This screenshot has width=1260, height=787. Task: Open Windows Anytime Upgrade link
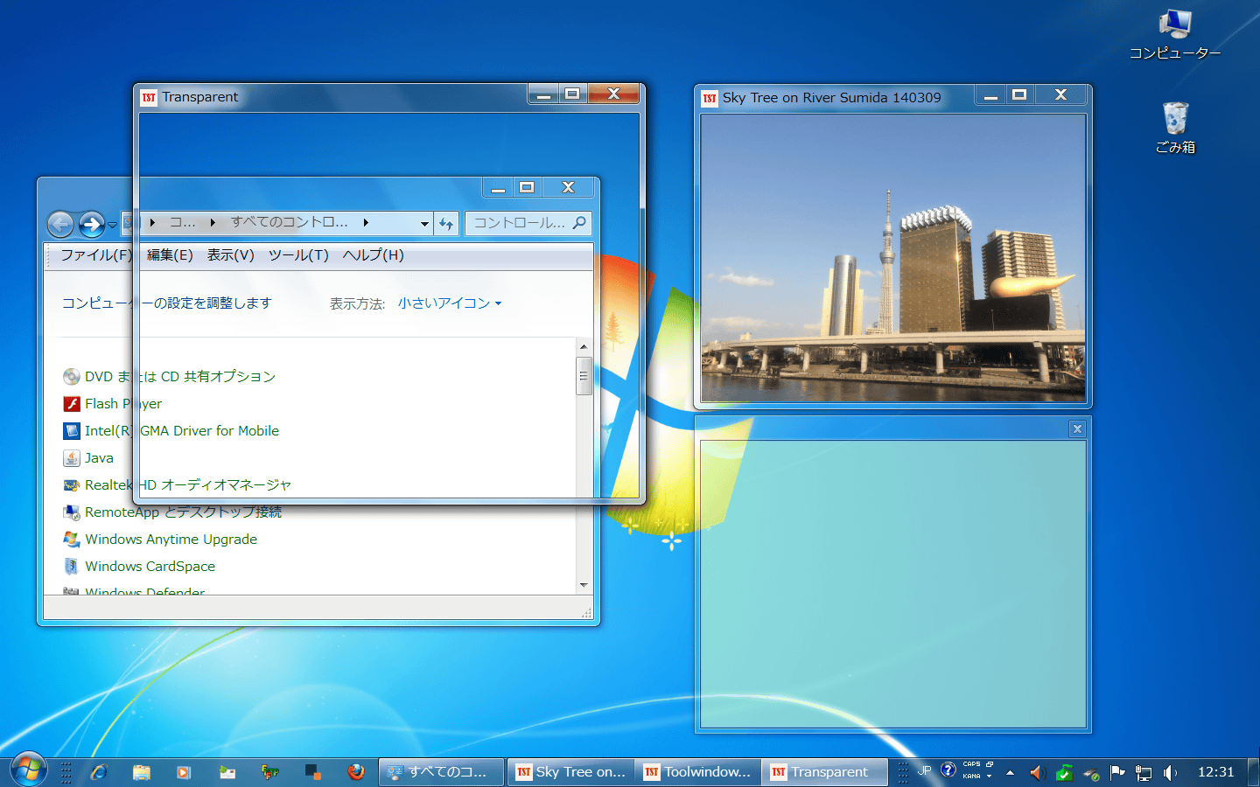pyautogui.click(x=171, y=540)
